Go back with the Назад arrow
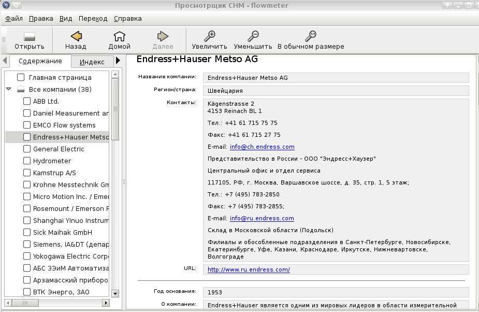The height and width of the screenshot is (312, 479). pyautogui.click(x=76, y=36)
